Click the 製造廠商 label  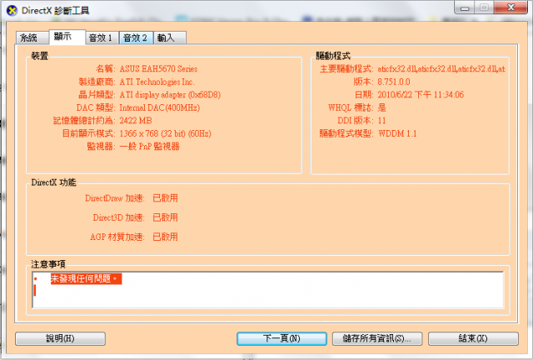(x=97, y=82)
